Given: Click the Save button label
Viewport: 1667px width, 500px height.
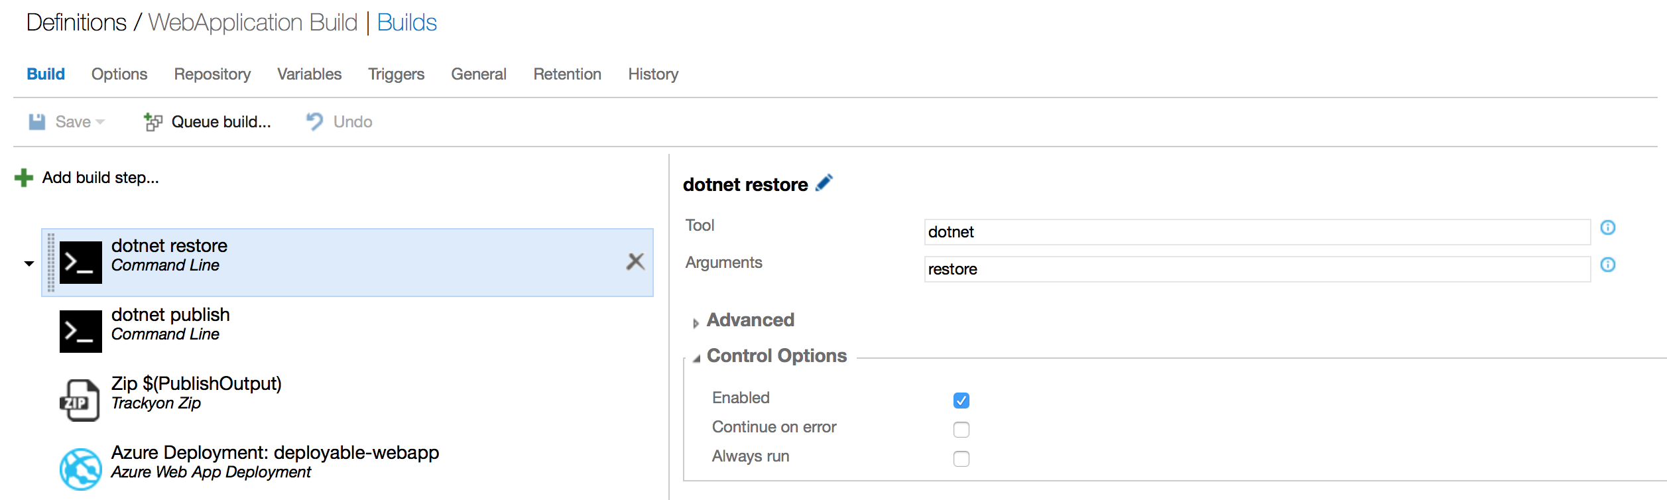Looking at the screenshot, I should [73, 122].
